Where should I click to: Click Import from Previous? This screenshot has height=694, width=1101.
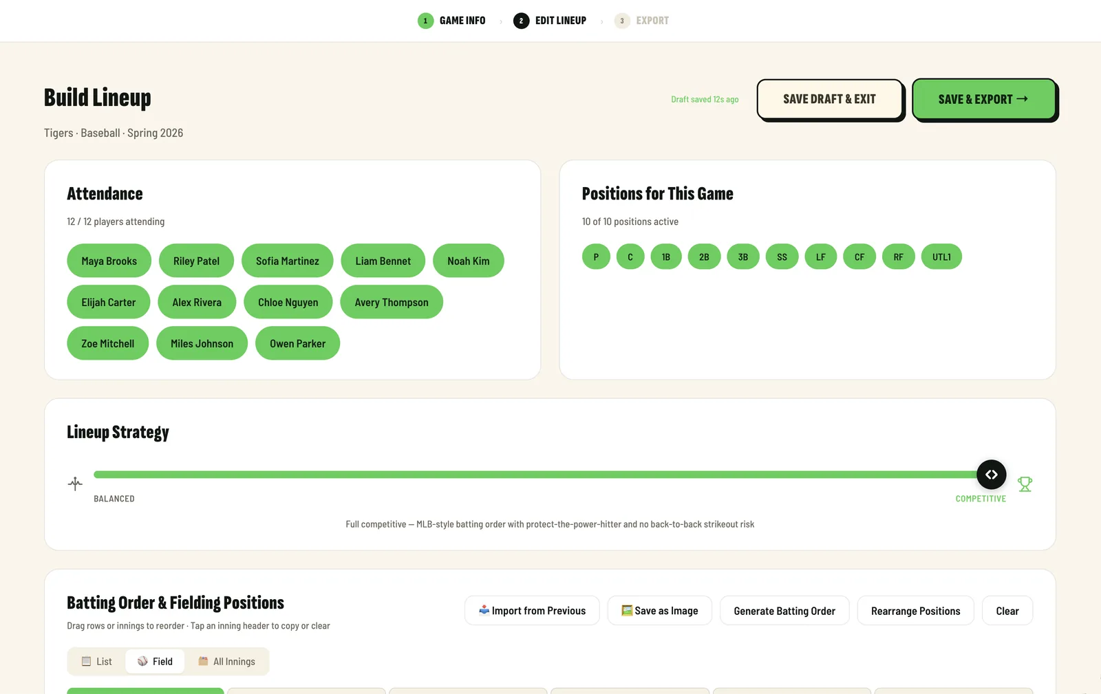[532, 610]
